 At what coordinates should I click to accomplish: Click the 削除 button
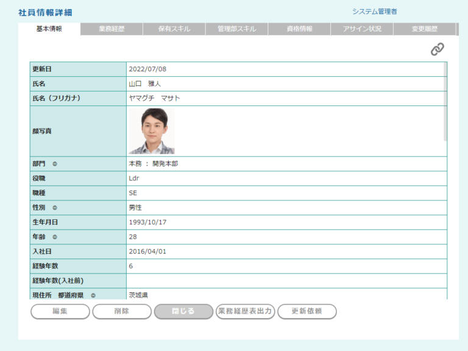point(121,311)
